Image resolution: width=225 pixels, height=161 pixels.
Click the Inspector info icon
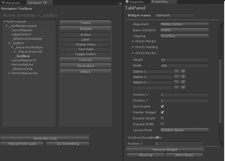pyautogui.click(x=127, y=2)
